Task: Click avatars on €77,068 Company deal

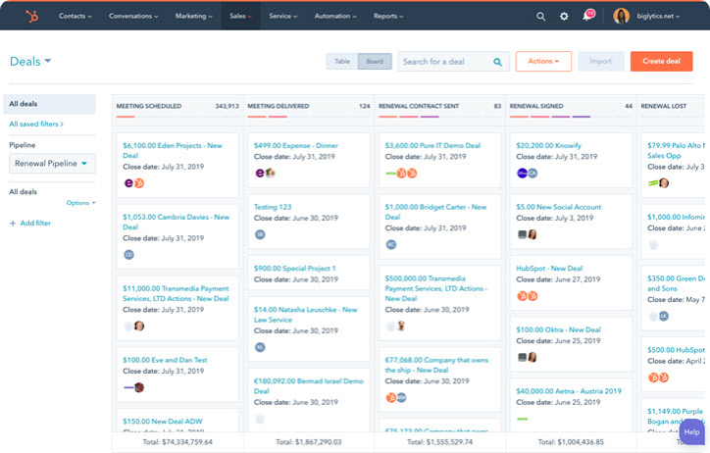Action: pyautogui.click(x=396, y=398)
